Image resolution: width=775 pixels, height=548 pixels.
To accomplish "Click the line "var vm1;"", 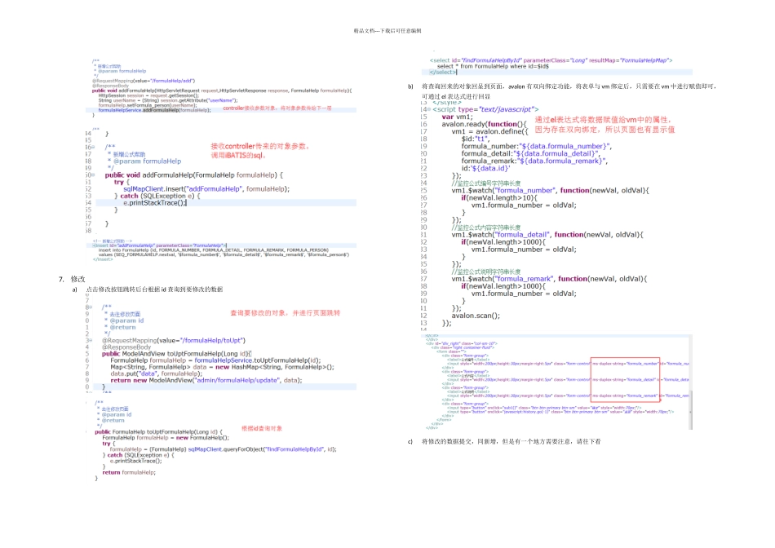I will point(457,117).
